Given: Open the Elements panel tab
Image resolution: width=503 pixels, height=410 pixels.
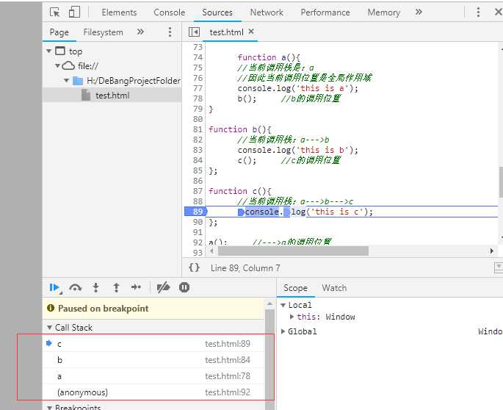Looking at the screenshot, I should [x=119, y=12].
